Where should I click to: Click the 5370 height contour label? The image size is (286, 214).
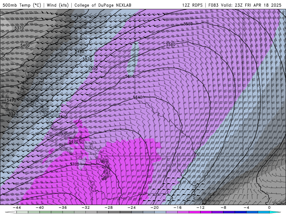(19, 28)
